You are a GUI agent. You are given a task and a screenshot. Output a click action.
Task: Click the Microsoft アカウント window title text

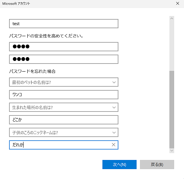(x=16, y=3)
